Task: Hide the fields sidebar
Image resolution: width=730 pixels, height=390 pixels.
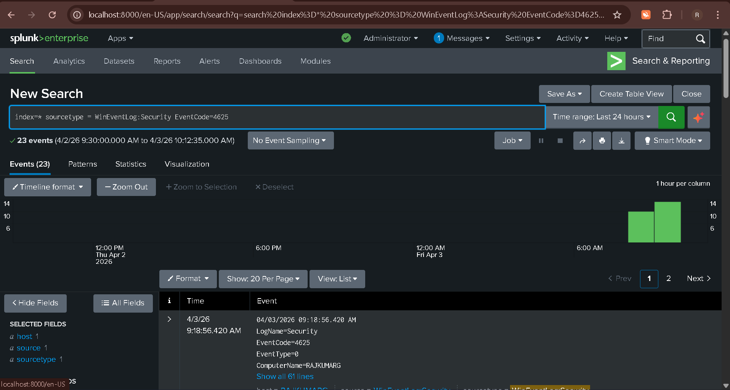Action: coord(35,303)
